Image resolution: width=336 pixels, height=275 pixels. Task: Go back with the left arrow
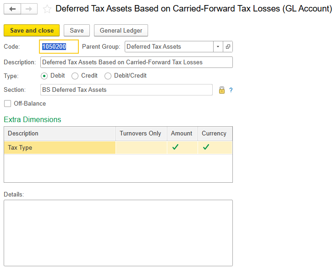click(12, 9)
